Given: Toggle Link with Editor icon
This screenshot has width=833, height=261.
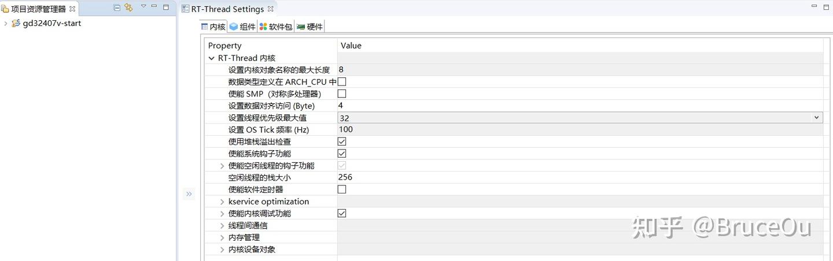Looking at the screenshot, I should click(128, 8).
